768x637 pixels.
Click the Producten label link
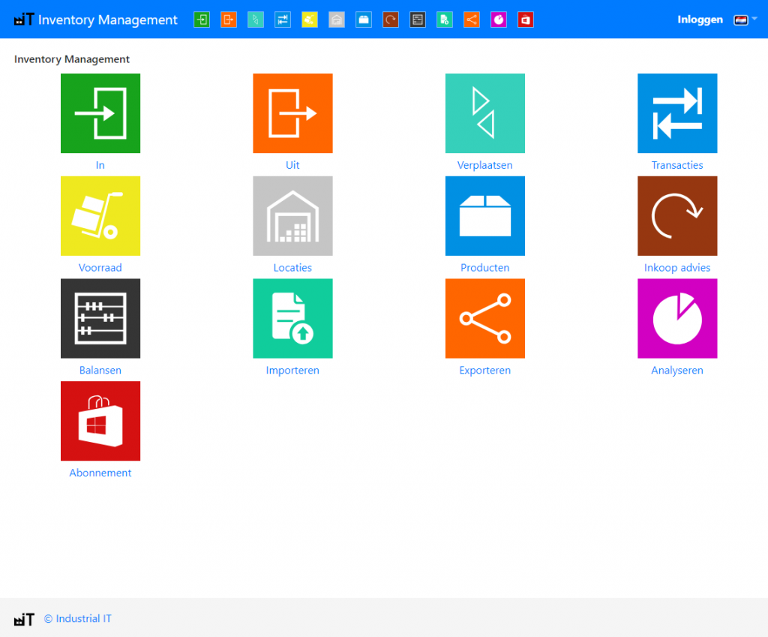tap(485, 268)
